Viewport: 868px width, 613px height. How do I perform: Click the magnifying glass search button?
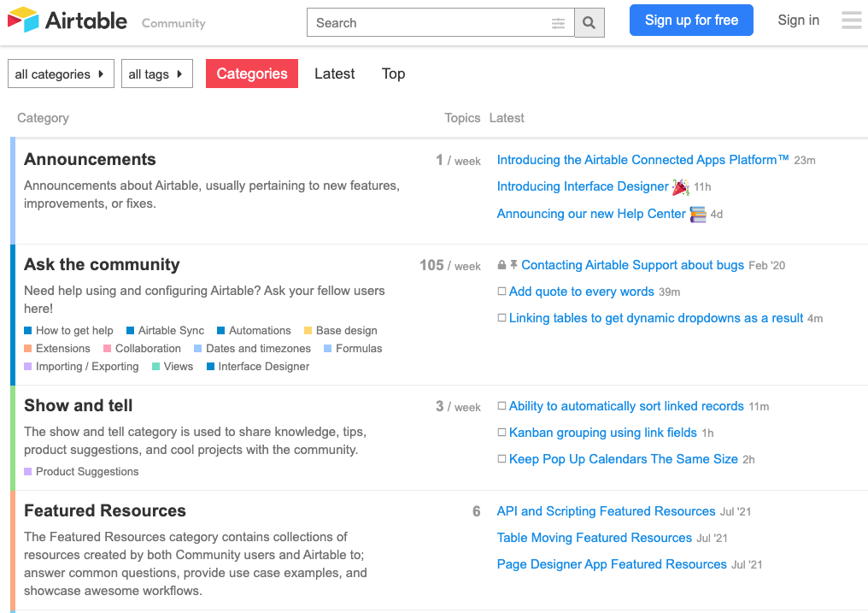[x=589, y=23]
